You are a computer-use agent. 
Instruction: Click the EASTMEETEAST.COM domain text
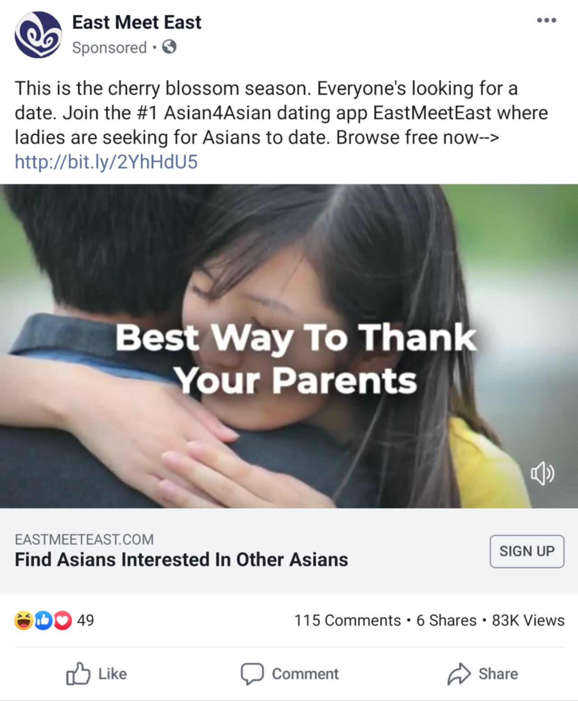[84, 539]
